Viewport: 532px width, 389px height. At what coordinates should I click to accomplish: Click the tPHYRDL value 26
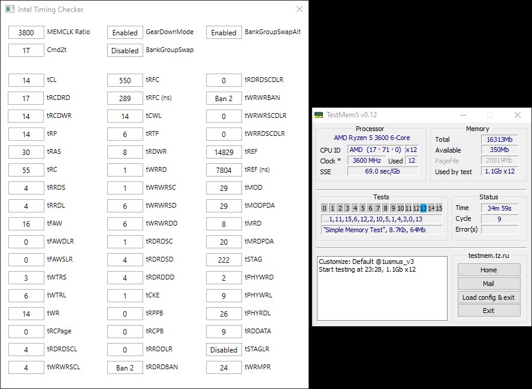(x=223, y=314)
